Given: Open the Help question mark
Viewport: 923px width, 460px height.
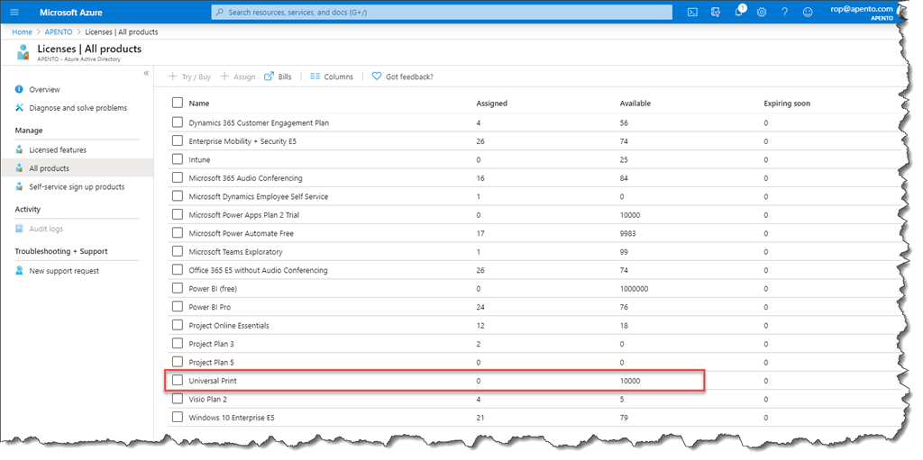Looking at the screenshot, I should (785, 12).
